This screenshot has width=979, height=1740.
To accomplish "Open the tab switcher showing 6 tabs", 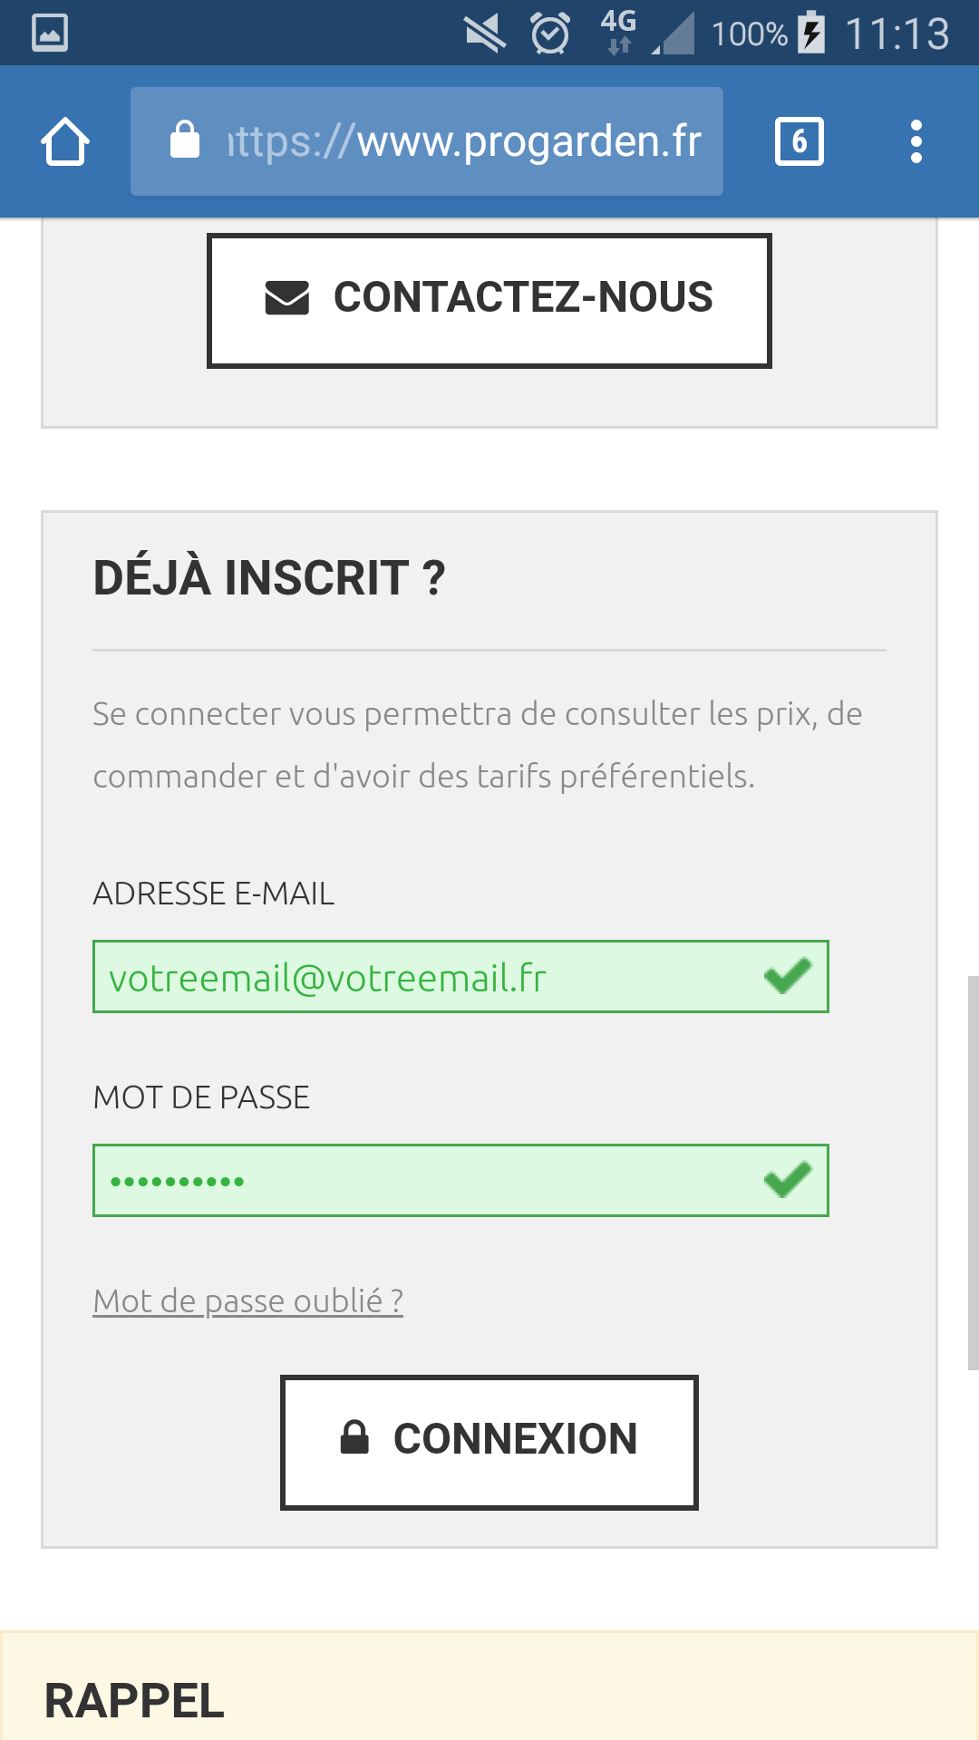I will pos(799,139).
